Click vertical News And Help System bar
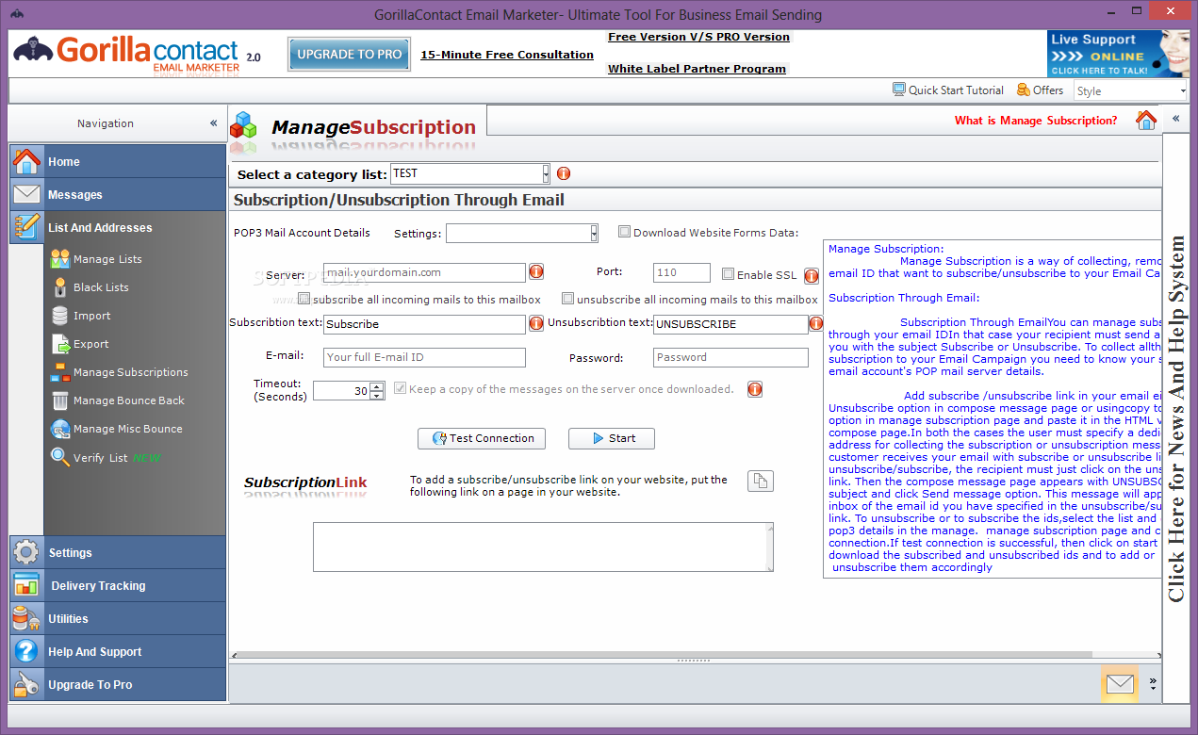 [x=1176, y=417]
